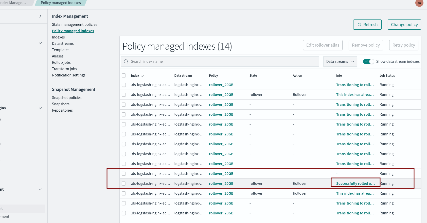Click the search magnifier icon
This screenshot has width=427, height=223.
126,62
